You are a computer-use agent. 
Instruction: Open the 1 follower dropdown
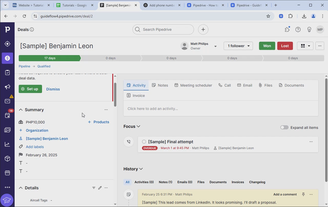[x=237, y=46]
